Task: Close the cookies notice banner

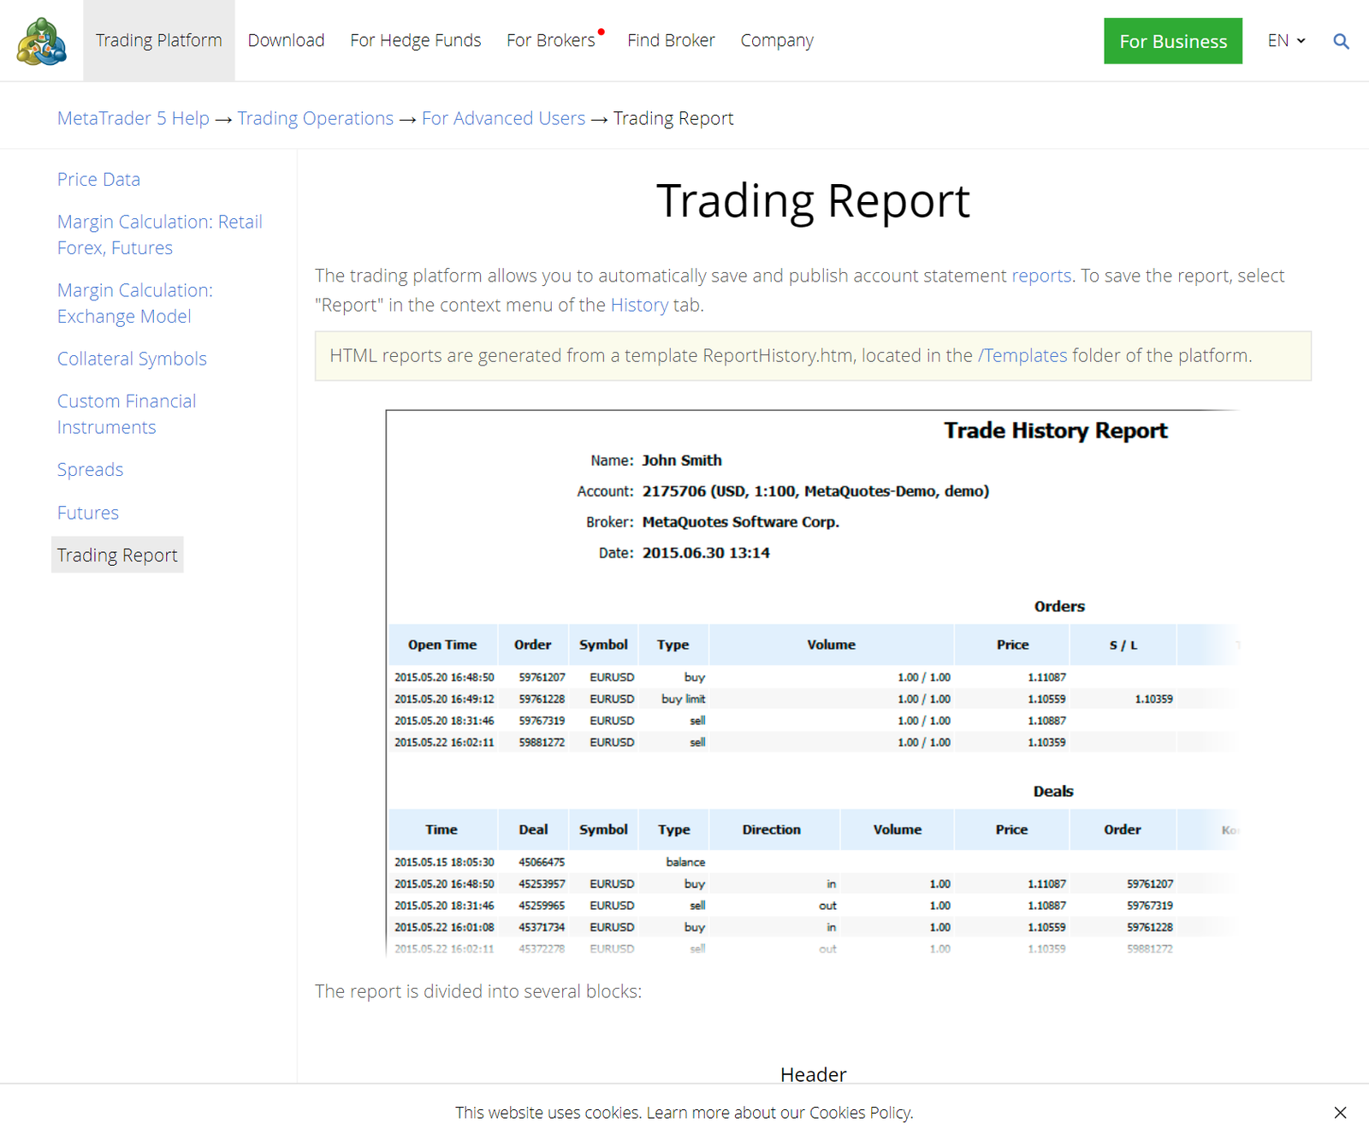Action: tap(1340, 1112)
